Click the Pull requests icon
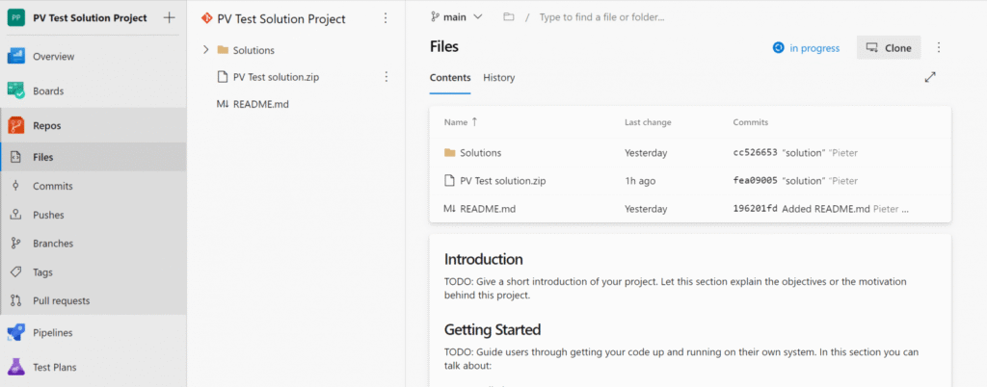 click(x=16, y=301)
